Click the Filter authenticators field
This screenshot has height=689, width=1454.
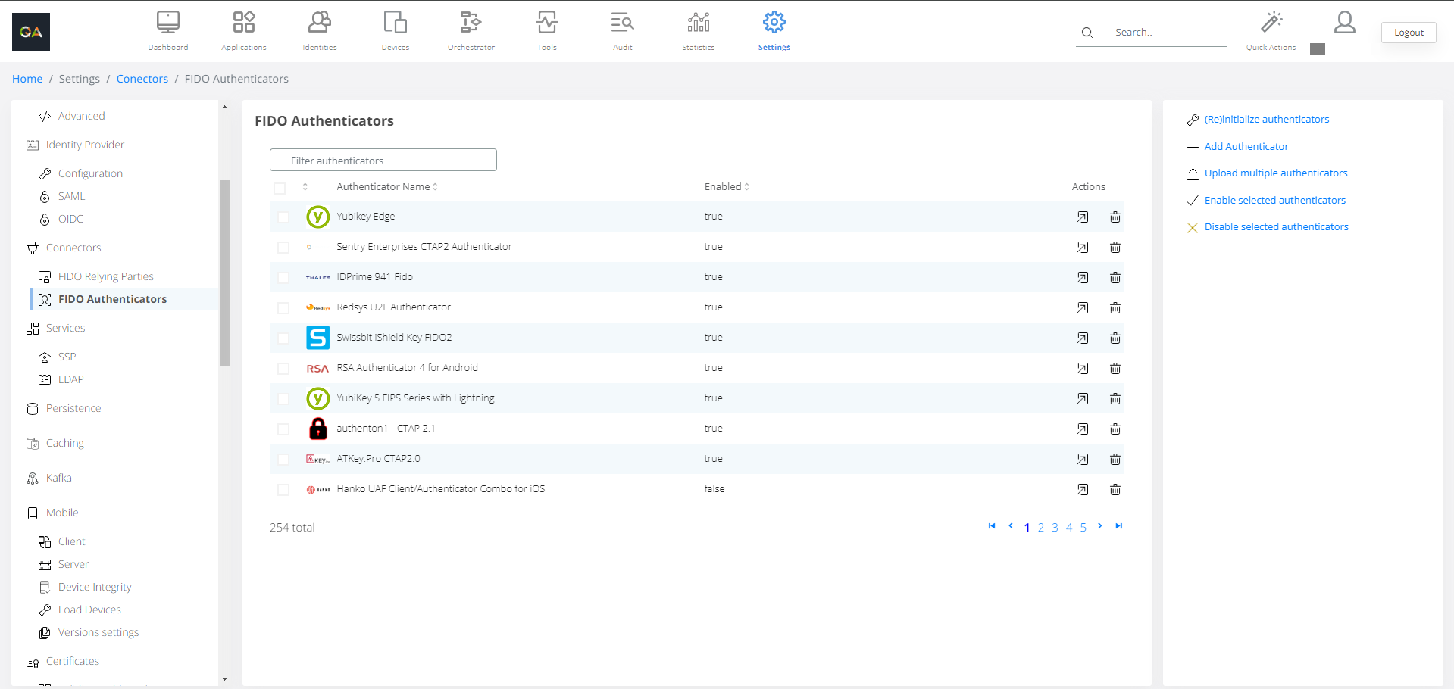tap(383, 161)
